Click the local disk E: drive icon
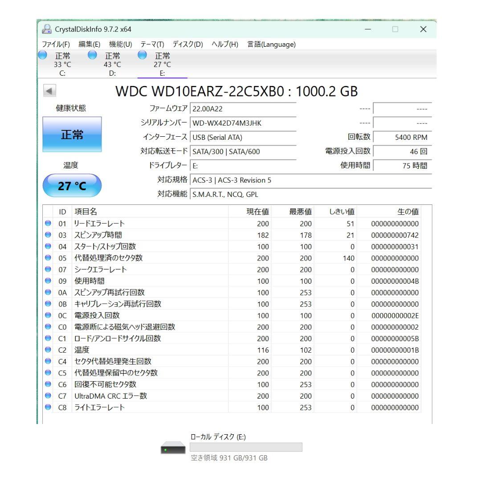 click(173, 448)
